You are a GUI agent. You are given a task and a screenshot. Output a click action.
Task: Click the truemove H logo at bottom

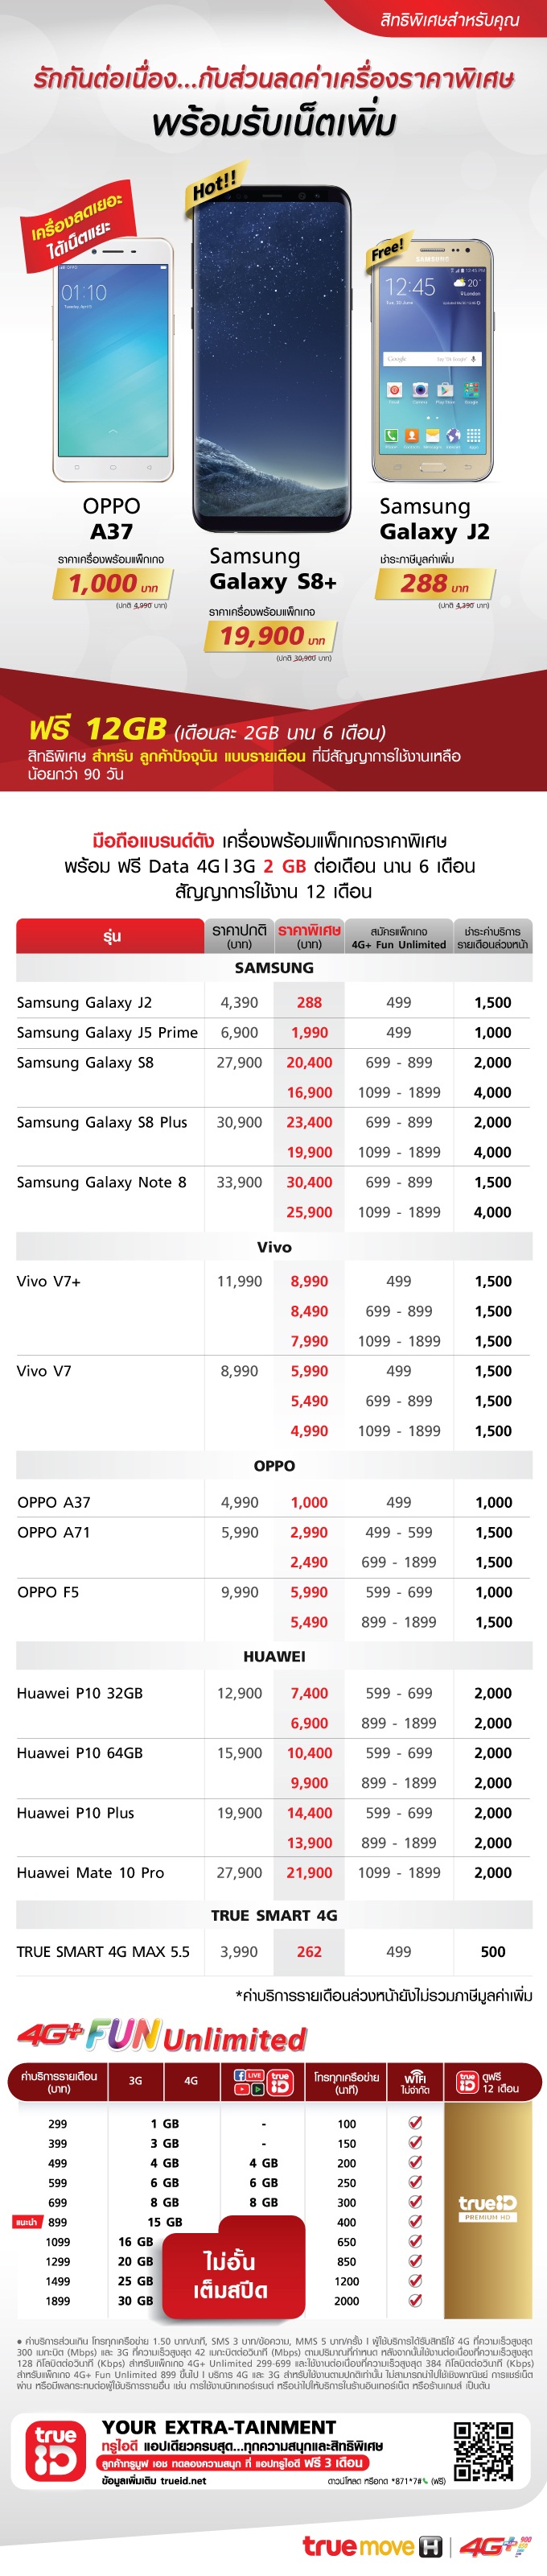372,2546
